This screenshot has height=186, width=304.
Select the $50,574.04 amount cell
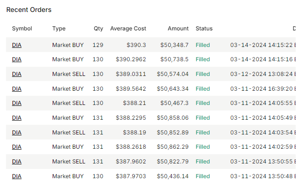coord(173,74)
